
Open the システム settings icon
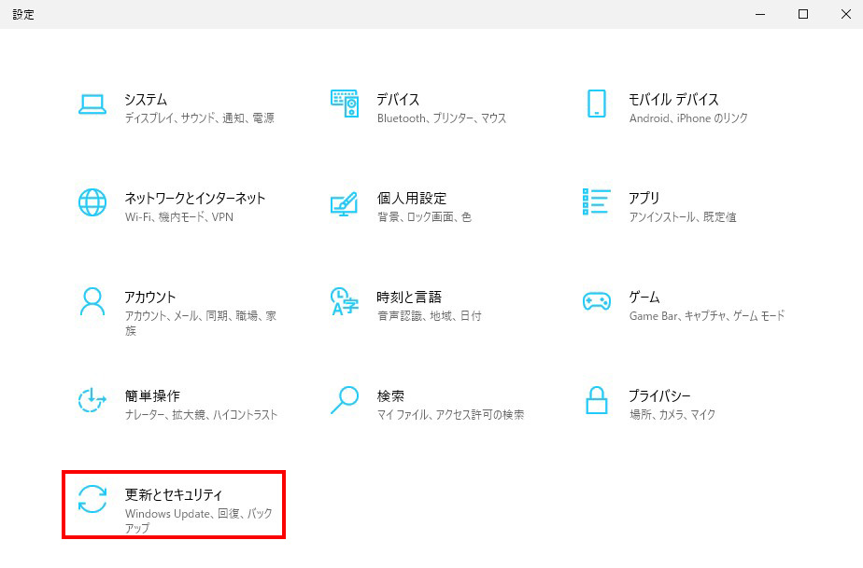point(92,103)
